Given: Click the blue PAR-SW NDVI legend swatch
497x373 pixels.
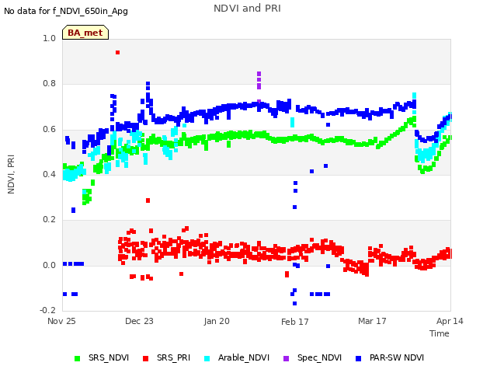Looking at the screenshot, I should pos(359,358).
